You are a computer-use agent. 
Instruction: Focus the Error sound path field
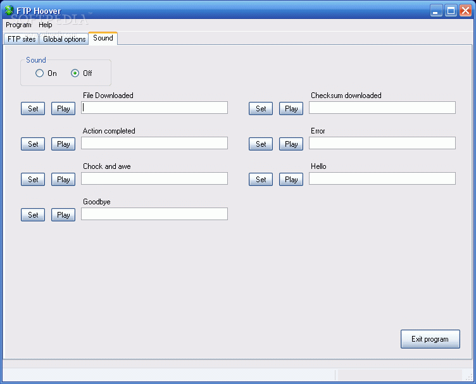[382, 143]
